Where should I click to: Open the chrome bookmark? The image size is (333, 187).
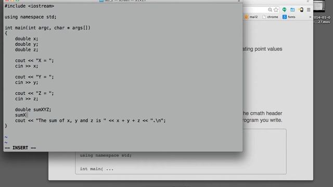[271, 17]
